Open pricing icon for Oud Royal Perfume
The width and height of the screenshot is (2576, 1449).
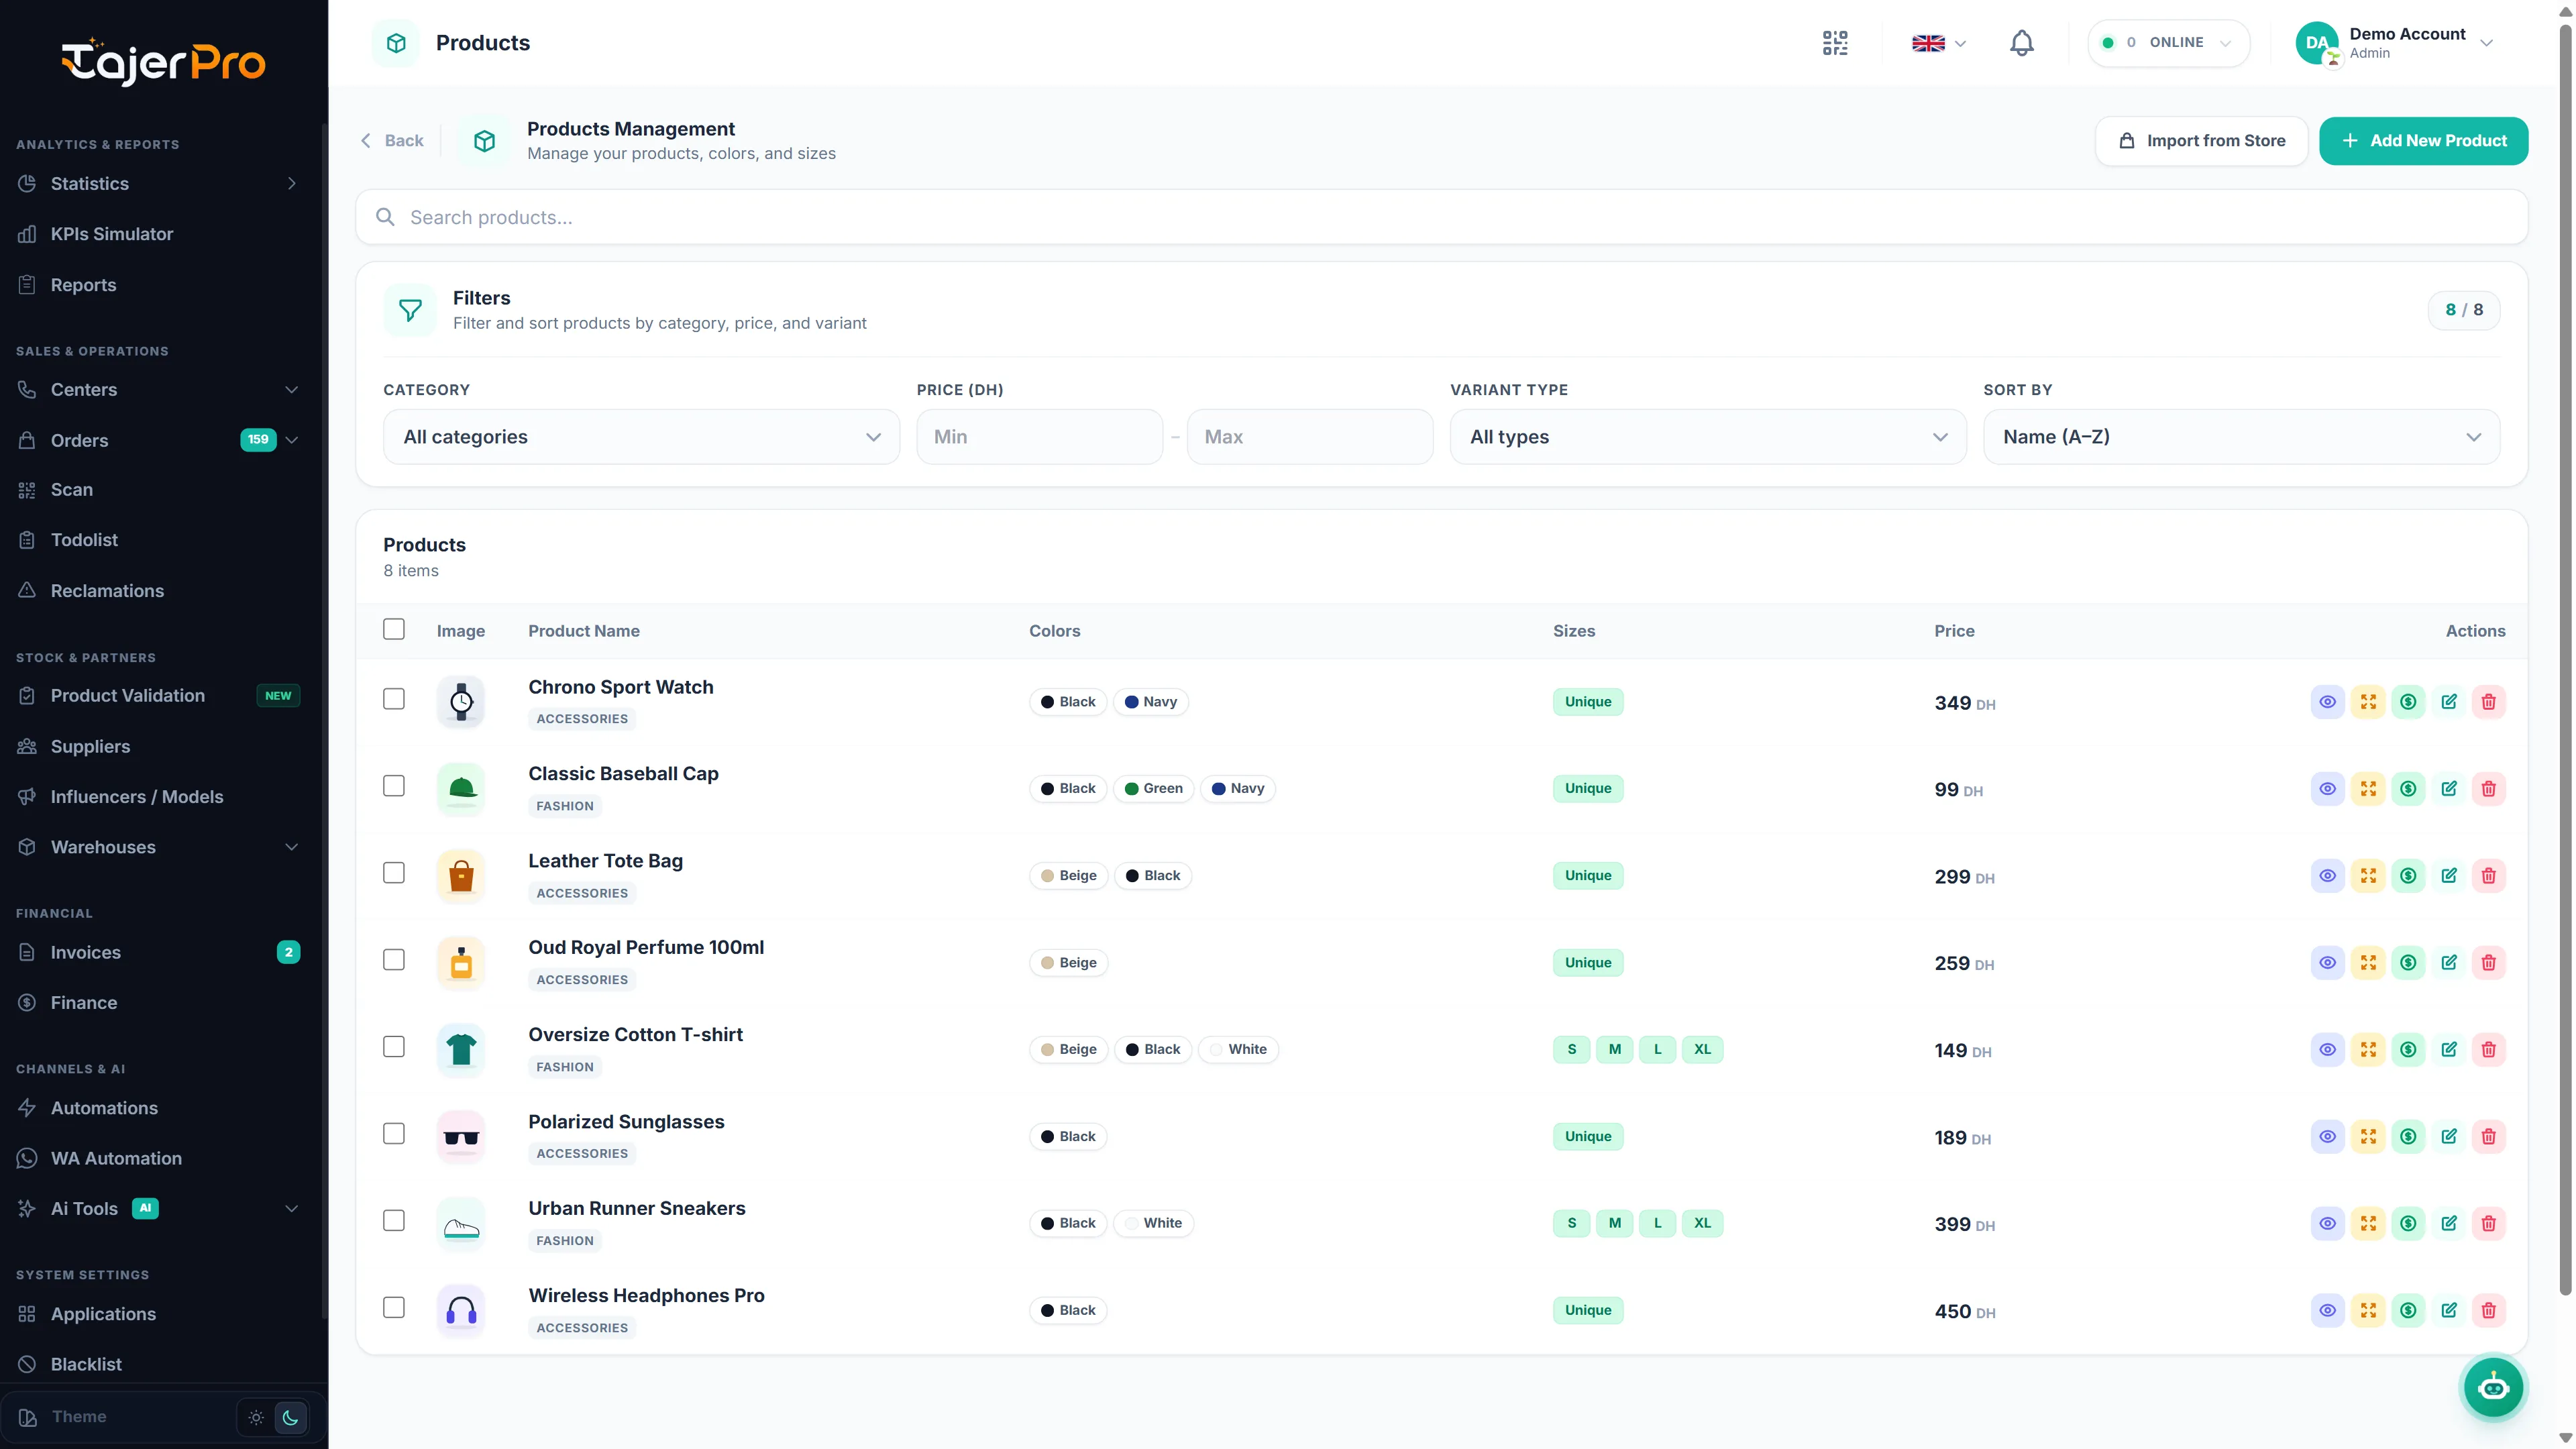coord(2409,963)
